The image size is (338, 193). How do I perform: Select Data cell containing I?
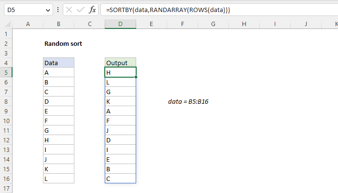tap(58, 150)
